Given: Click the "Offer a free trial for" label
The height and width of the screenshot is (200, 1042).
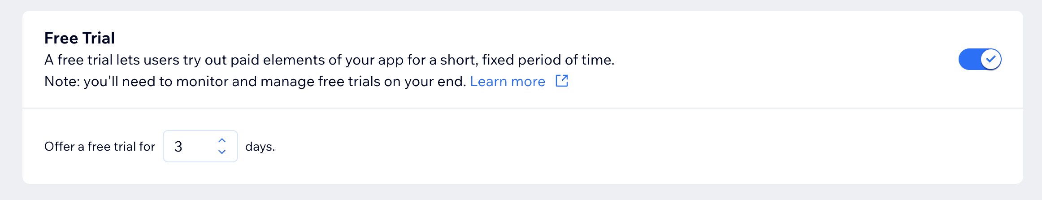Looking at the screenshot, I should coord(100,147).
